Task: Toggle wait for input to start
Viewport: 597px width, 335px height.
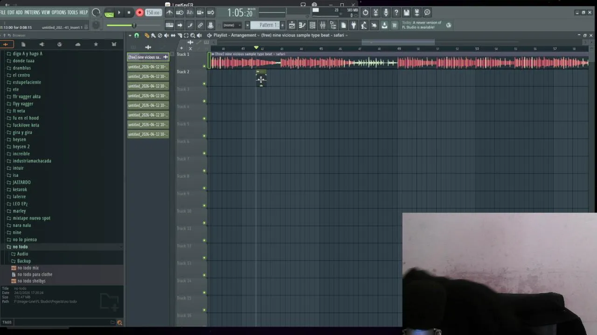Action: 180,13
